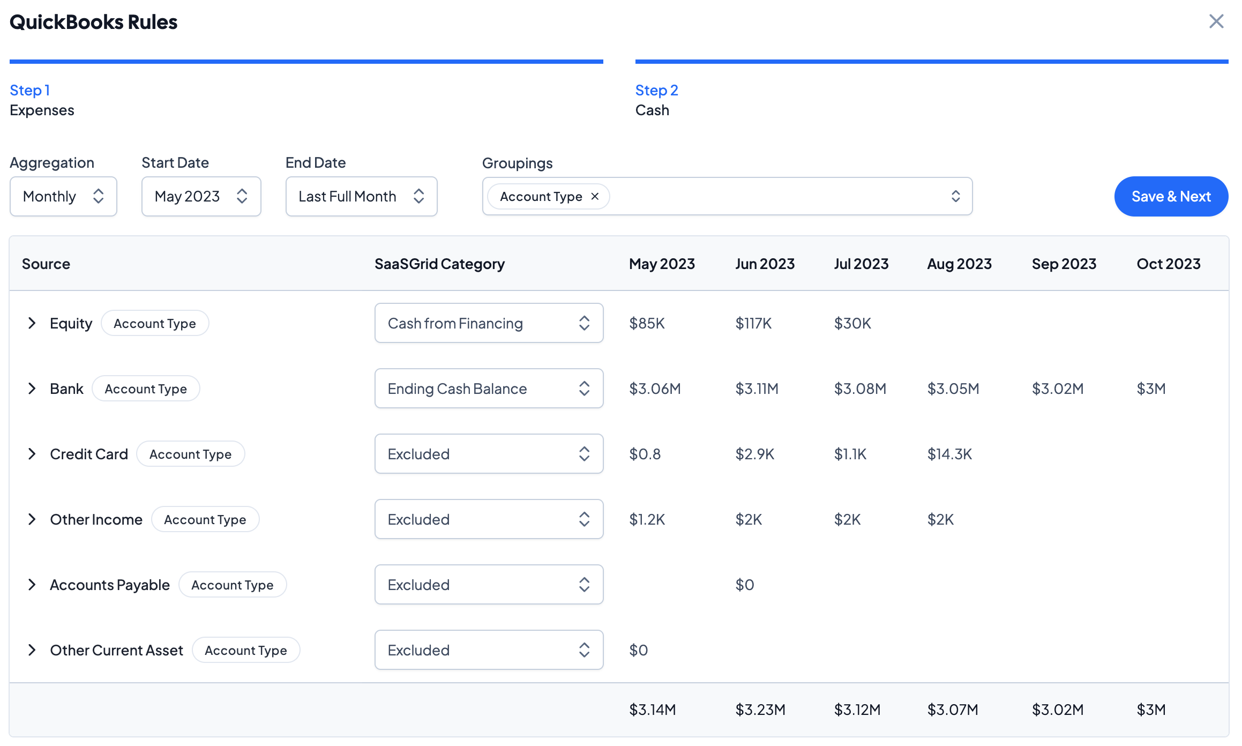The height and width of the screenshot is (746, 1242).
Task: Change Equity category from Cash from Financing
Action: click(x=489, y=323)
